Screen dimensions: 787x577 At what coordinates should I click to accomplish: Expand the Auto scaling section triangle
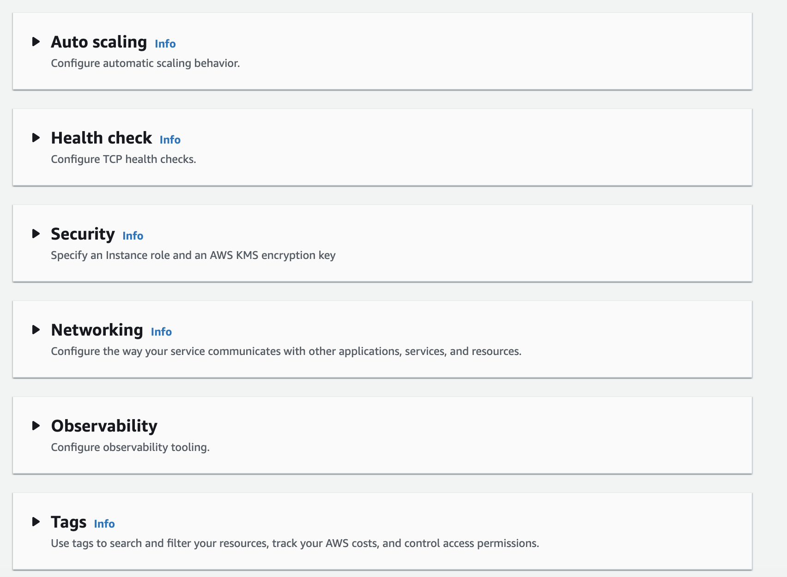click(x=36, y=42)
